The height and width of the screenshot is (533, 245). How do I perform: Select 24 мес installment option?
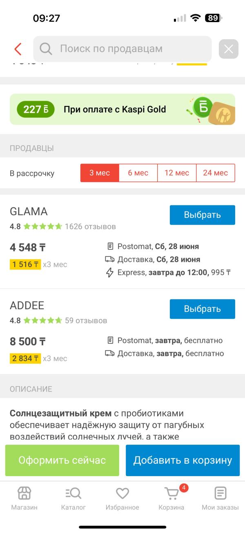[216, 173]
